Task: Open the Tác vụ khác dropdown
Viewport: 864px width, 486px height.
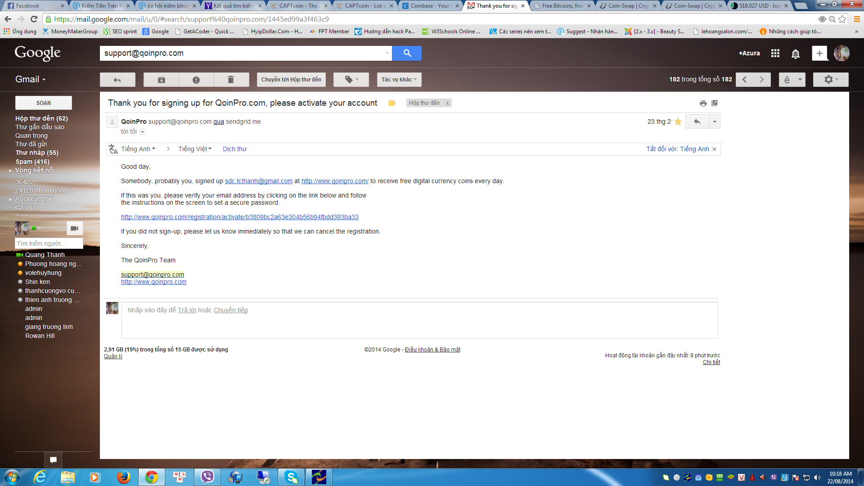Action: pos(399,80)
